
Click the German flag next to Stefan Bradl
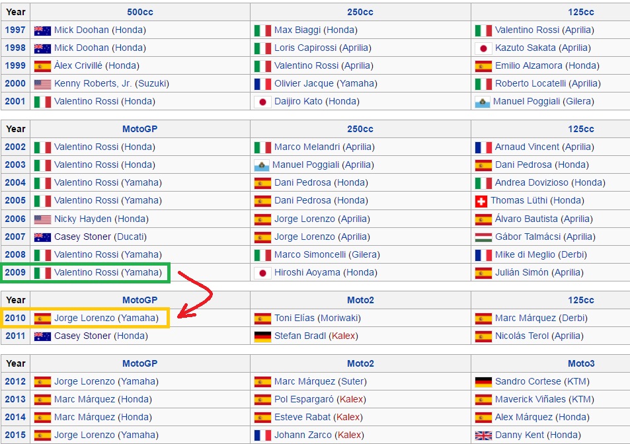click(x=262, y=336)
